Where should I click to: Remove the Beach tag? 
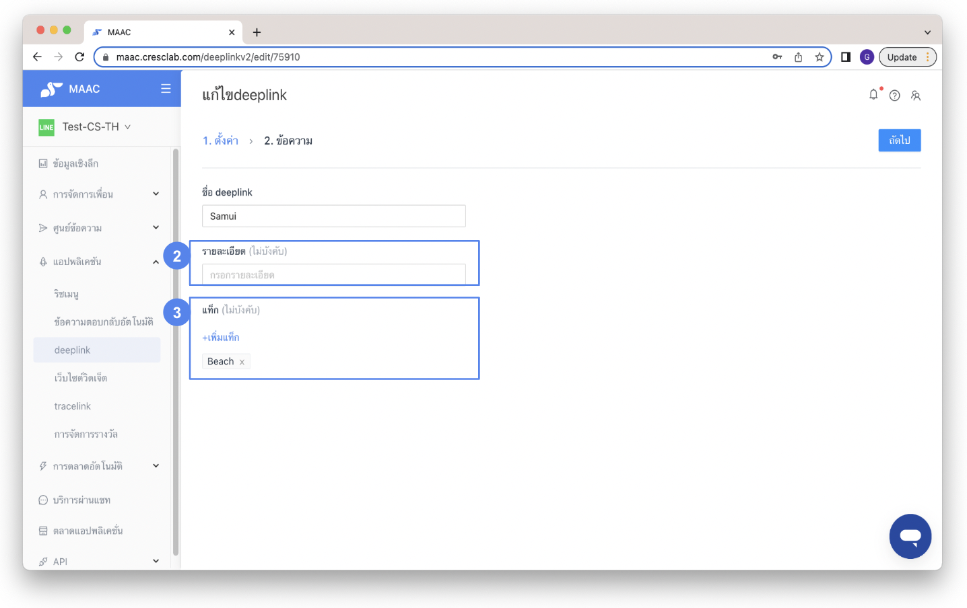(242, 362)
